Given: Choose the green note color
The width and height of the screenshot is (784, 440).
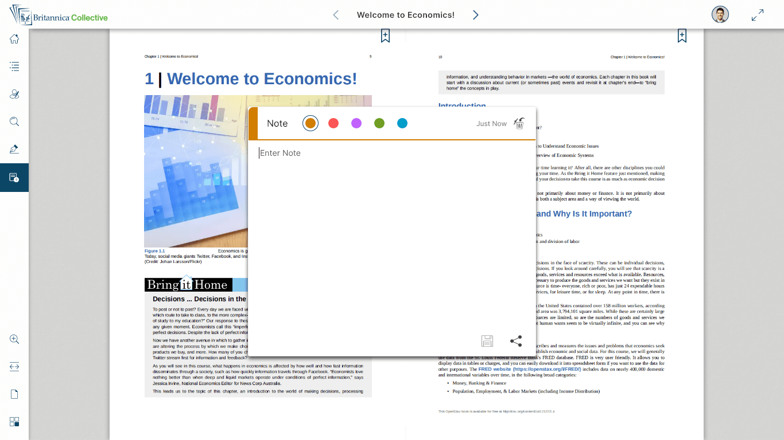Looking at the screenshot, I should (x=379, y=123).
